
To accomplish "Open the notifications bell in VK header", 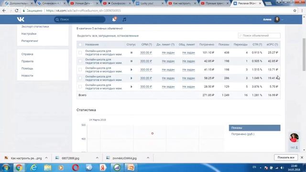I will [x=114, y=19].
